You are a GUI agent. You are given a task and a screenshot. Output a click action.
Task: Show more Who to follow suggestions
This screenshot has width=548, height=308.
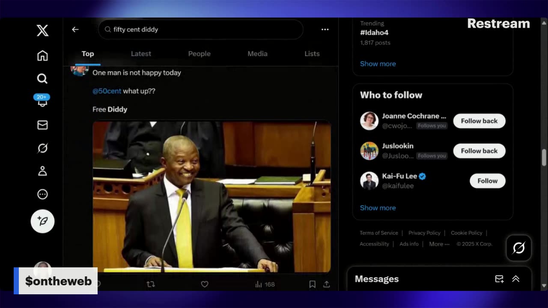[x=378, y=208]
